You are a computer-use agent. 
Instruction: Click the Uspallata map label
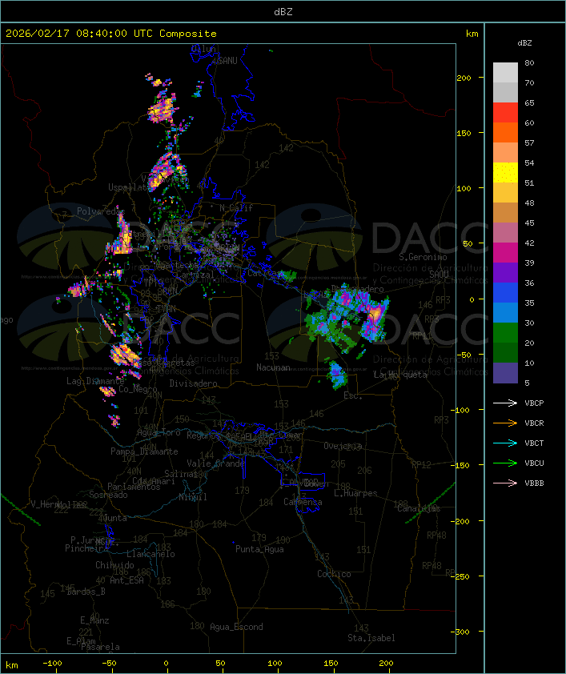[x=128, y=187]
